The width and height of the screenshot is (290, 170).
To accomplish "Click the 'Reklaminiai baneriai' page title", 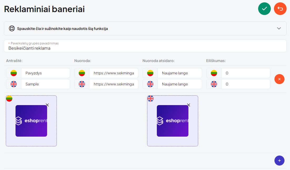I will [x=44, y=9].
